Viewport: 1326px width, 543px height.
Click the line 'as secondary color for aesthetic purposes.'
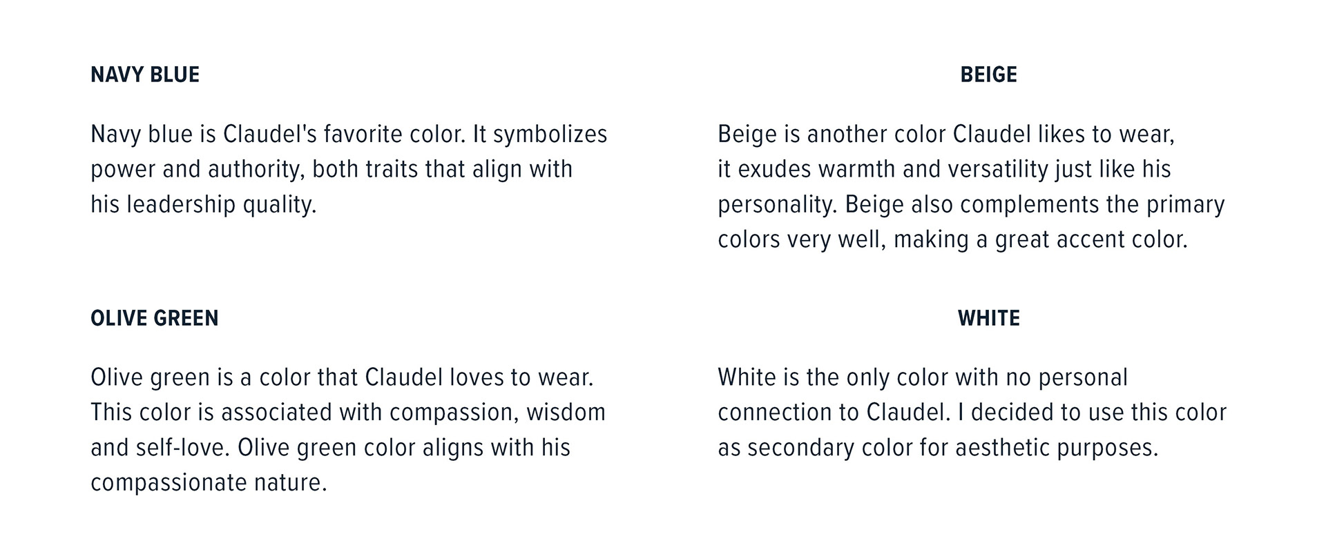point(938,448)
